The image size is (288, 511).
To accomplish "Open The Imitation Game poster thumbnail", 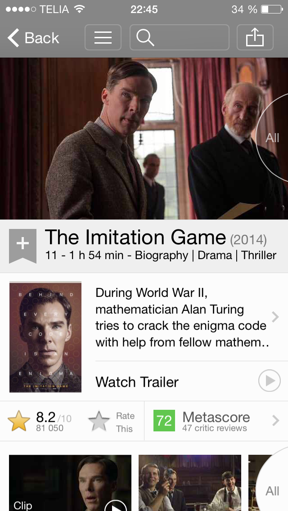I will (45, 337).
